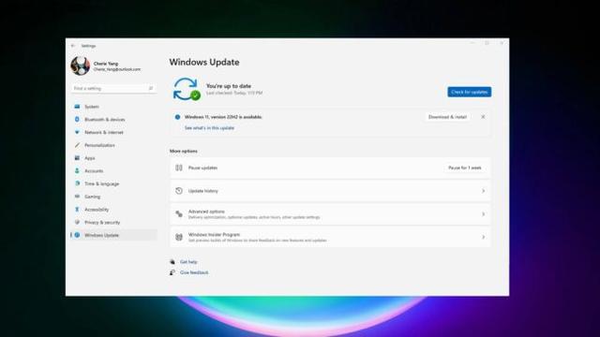The height and width of the screenshot is (337, 600).
Task: Click the Accessibility icon
Action: tap(77, 210)
